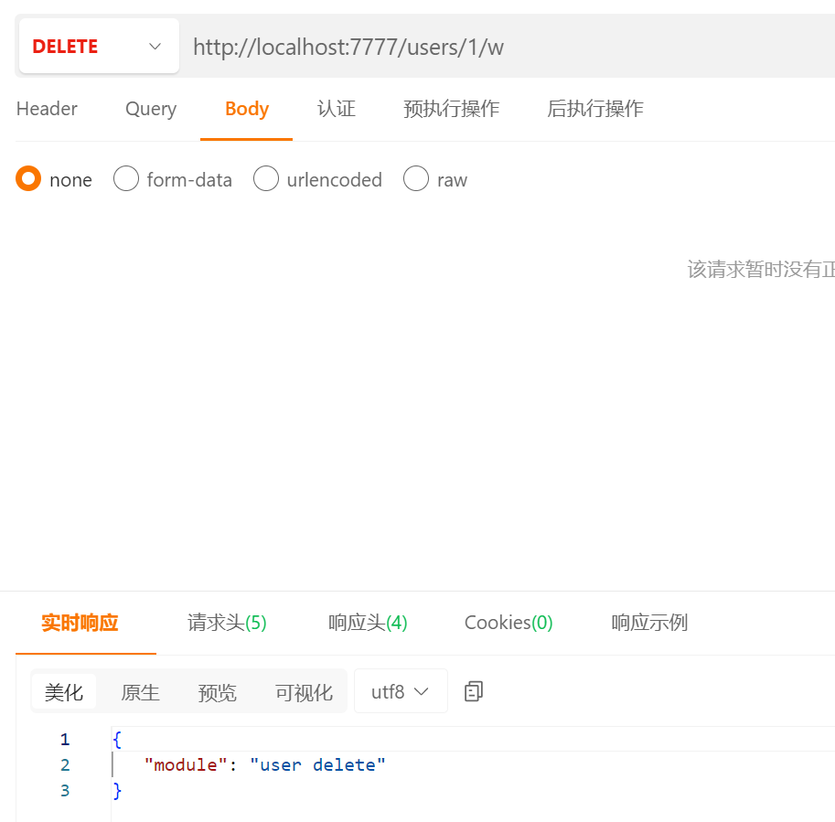835x822 pixels.
Task: Switch to the Header tab
Action: [x=46, y=109]
